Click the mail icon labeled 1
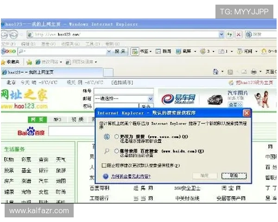Screen dimensions: 278x222 click(221, 51)
